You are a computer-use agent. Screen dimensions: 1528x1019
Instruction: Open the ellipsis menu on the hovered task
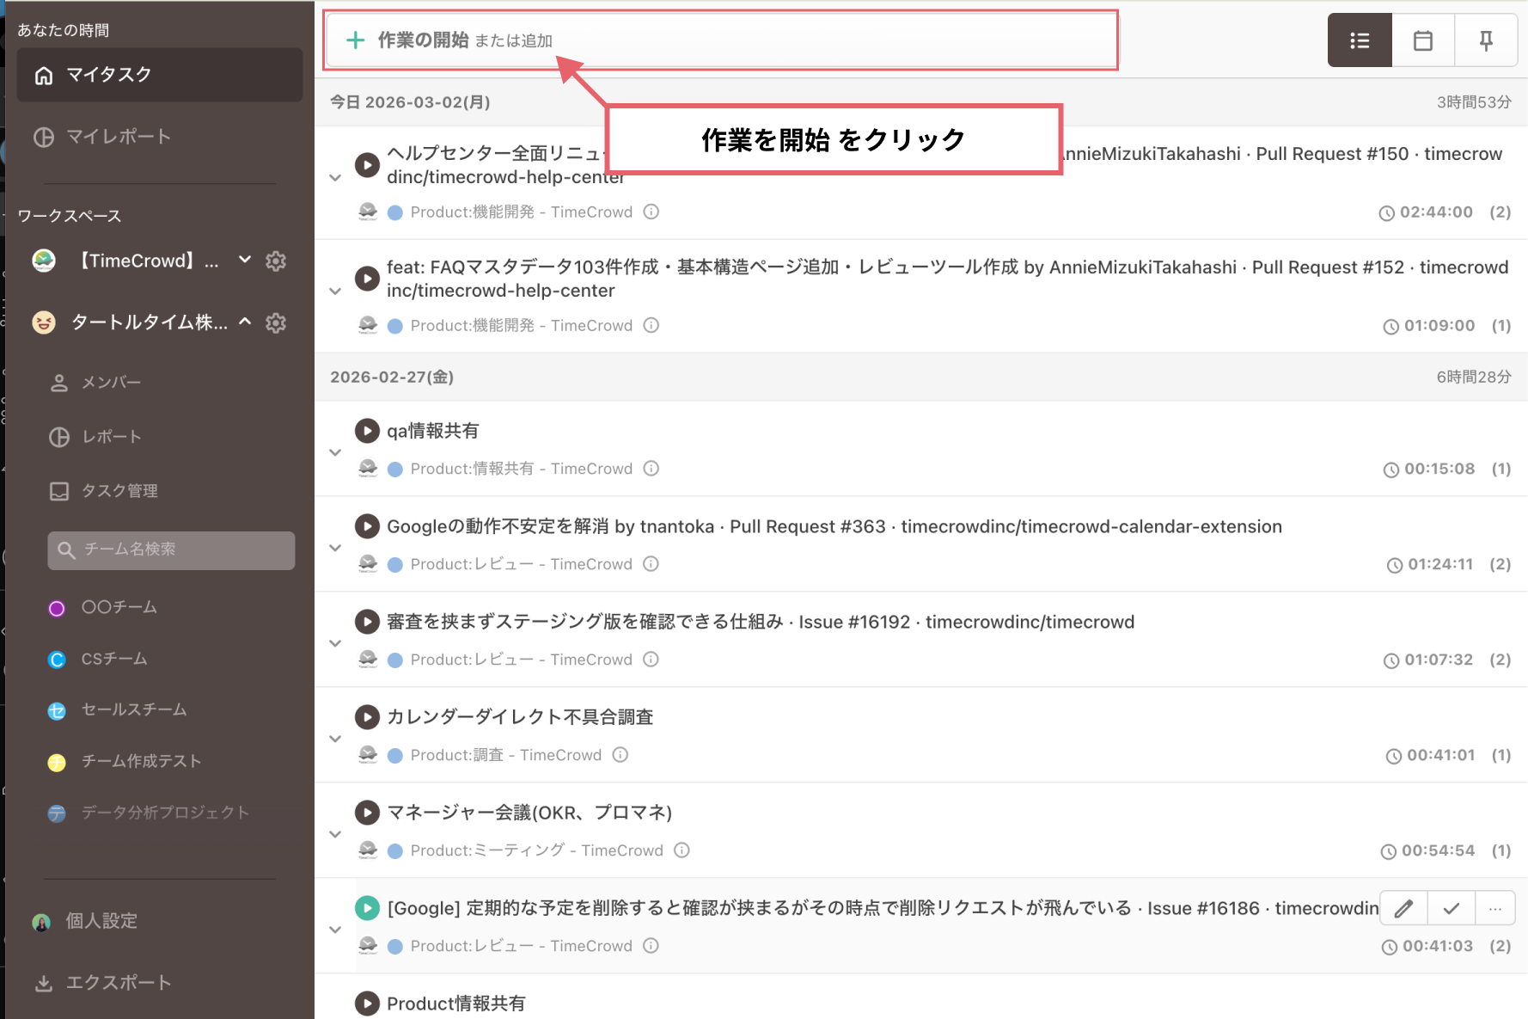[1495, 907]
